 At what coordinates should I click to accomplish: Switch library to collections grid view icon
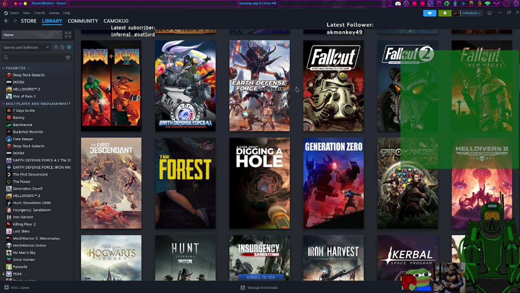coord(68,35)
